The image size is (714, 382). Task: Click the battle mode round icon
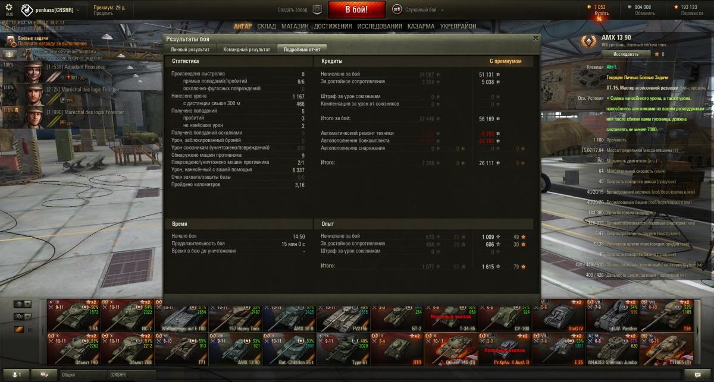pyautogui.click(x=397, y=10)
